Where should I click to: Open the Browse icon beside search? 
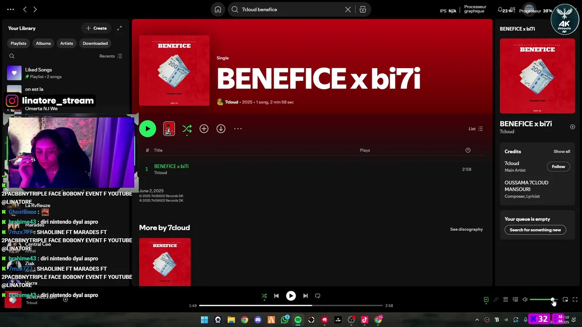[362, 10]
